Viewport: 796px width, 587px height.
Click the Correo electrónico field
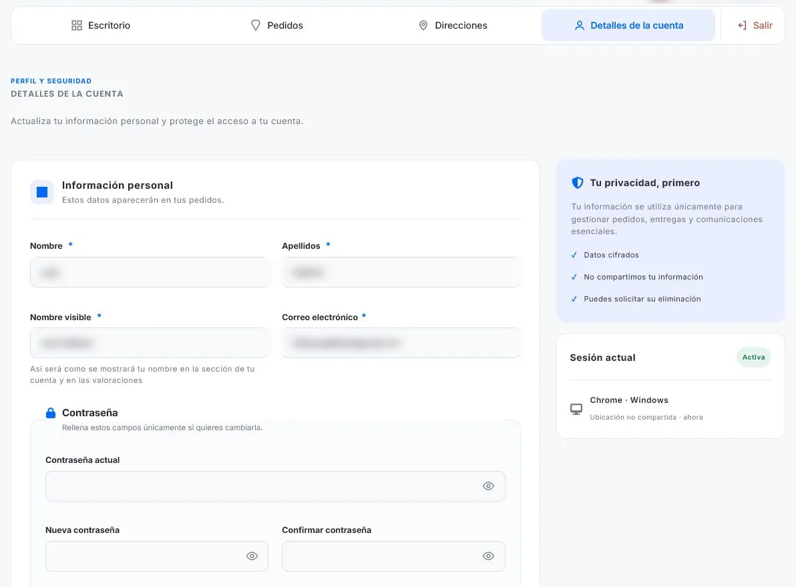tap(401, 343)
